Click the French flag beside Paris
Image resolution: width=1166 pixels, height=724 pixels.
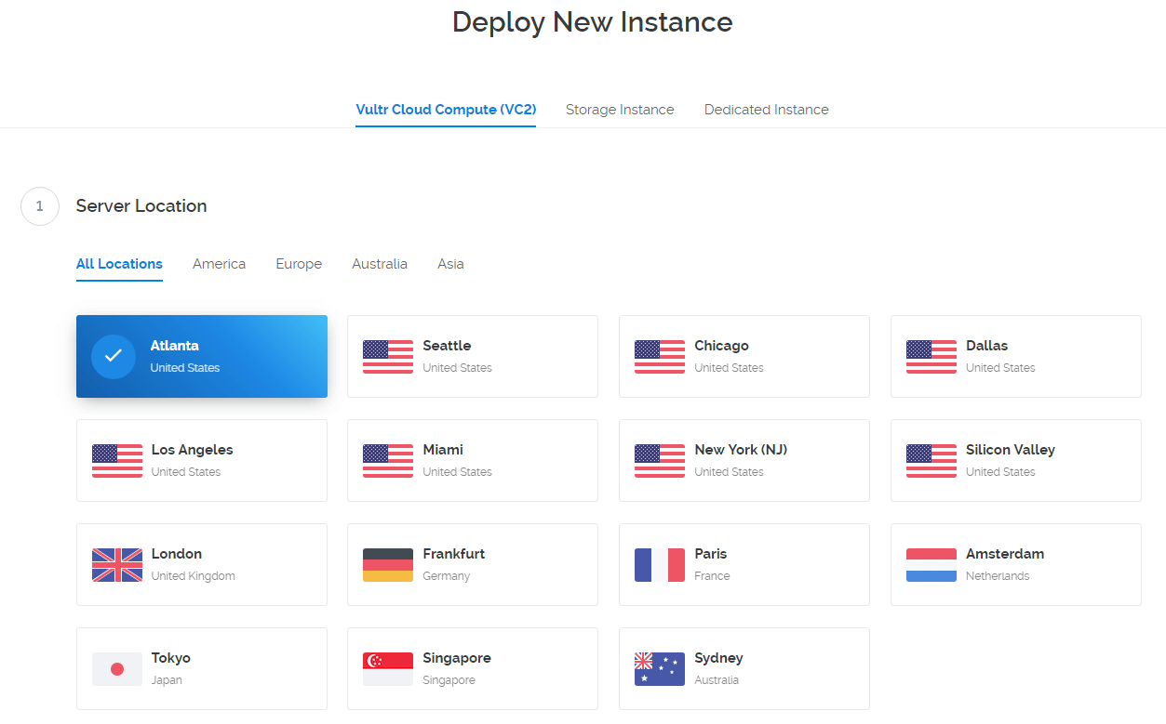(x=660, y=565)
